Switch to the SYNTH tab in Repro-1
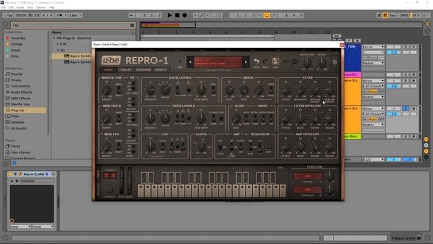The image size is (433, 244). [108, 70]
